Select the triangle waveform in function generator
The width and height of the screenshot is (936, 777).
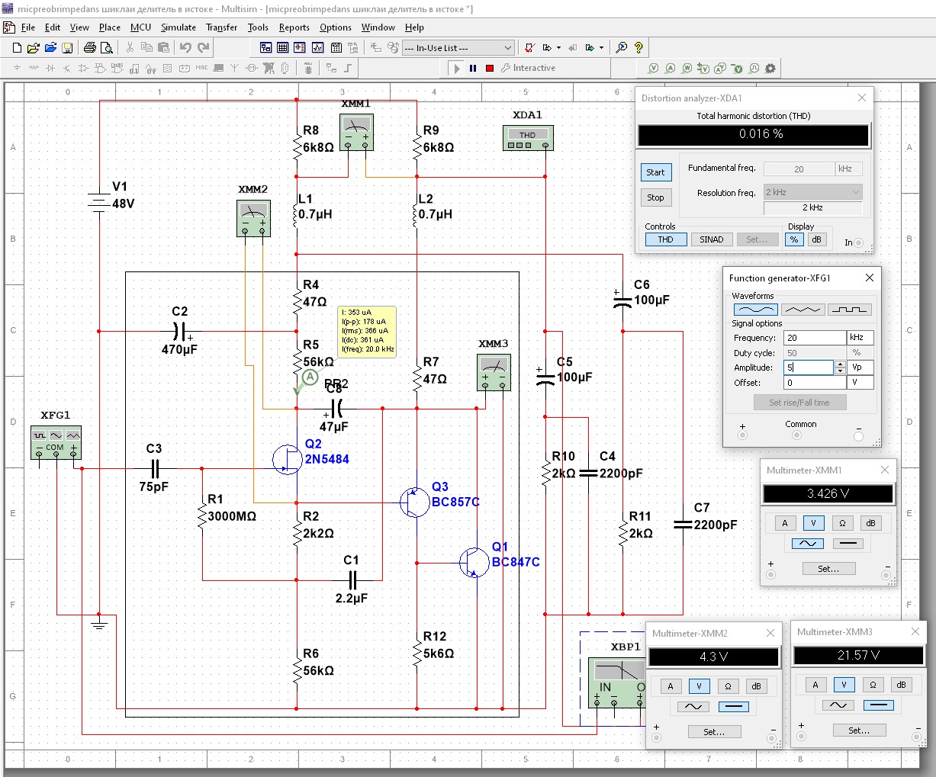click(x=803, y=310)
